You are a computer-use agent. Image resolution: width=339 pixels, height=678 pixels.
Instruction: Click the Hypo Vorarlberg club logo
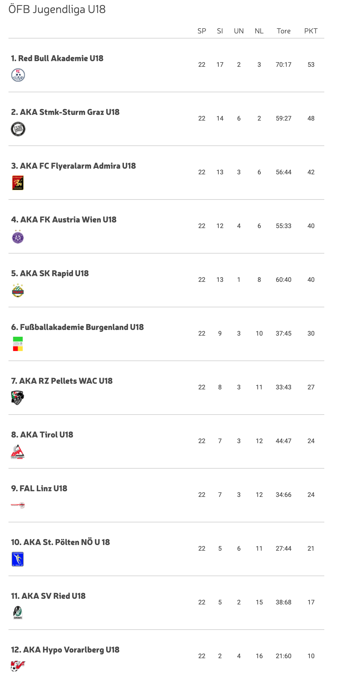[x=18, y=666]
